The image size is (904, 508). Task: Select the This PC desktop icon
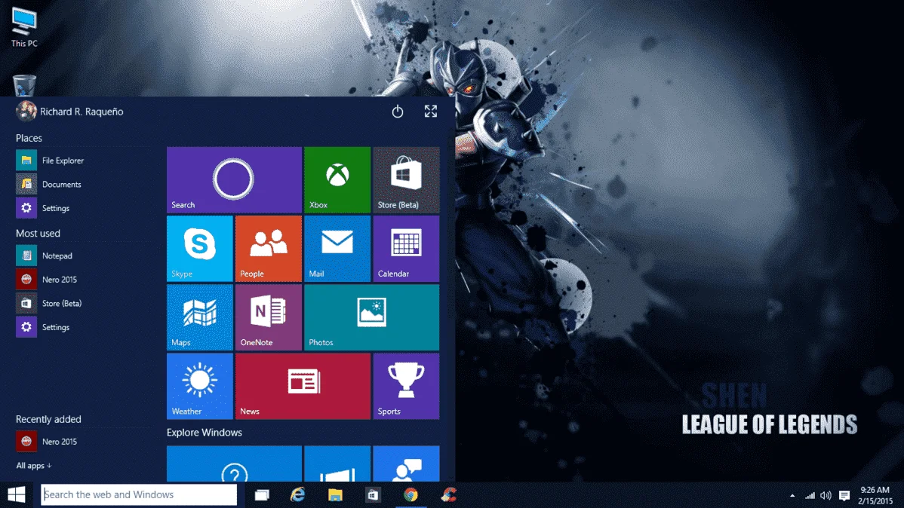click(x=24, y=27)
